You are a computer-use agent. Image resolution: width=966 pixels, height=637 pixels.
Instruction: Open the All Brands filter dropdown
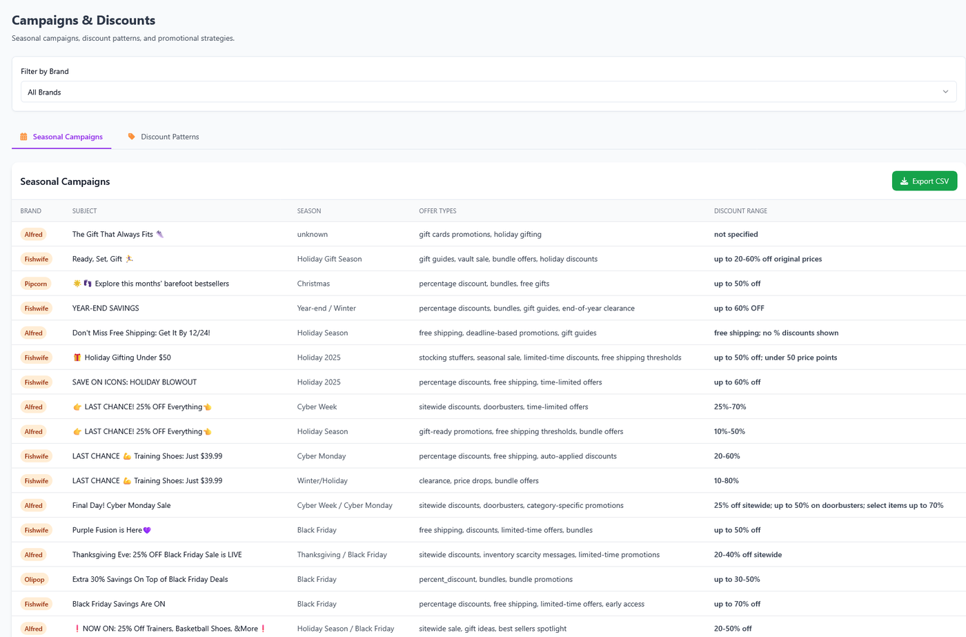point(489,92)
